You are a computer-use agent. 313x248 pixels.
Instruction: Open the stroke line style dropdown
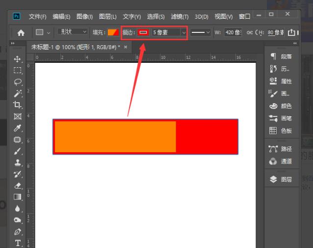pyautogui.click(x=201, y=32)
